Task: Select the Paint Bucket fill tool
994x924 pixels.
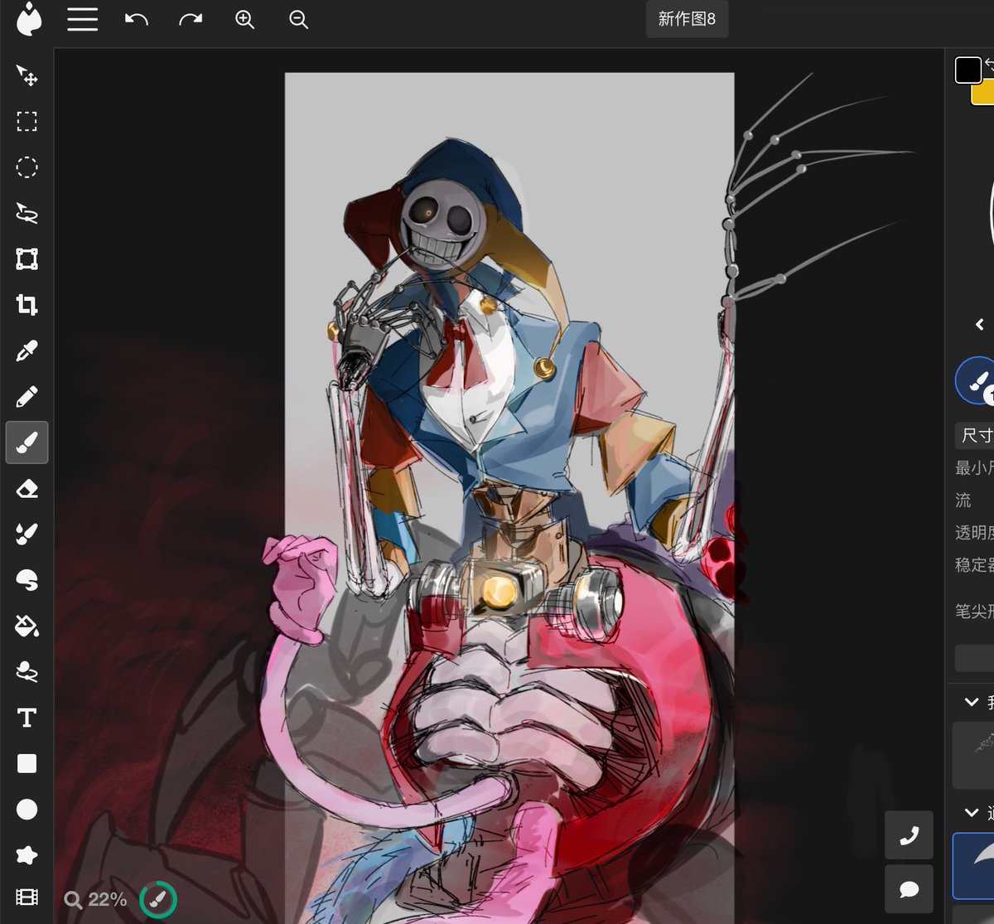Action: point(27,626)
